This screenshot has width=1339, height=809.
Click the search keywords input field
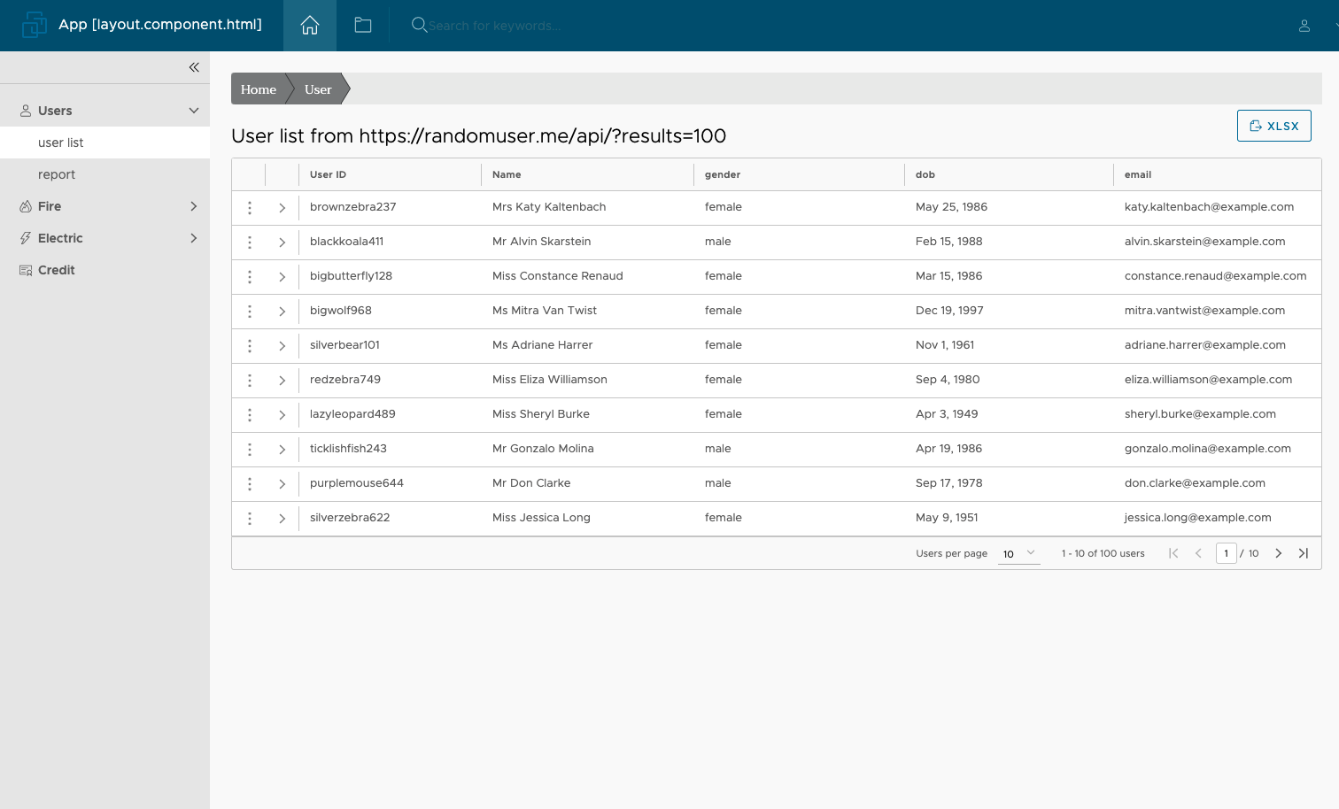point(496,26)
